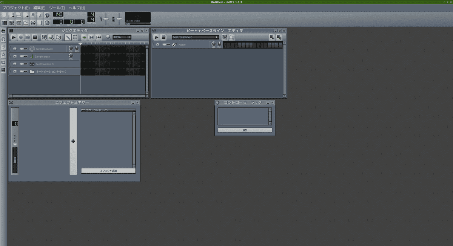
Task: Open the Kicker track gear menu
Action: pos(157,44)
